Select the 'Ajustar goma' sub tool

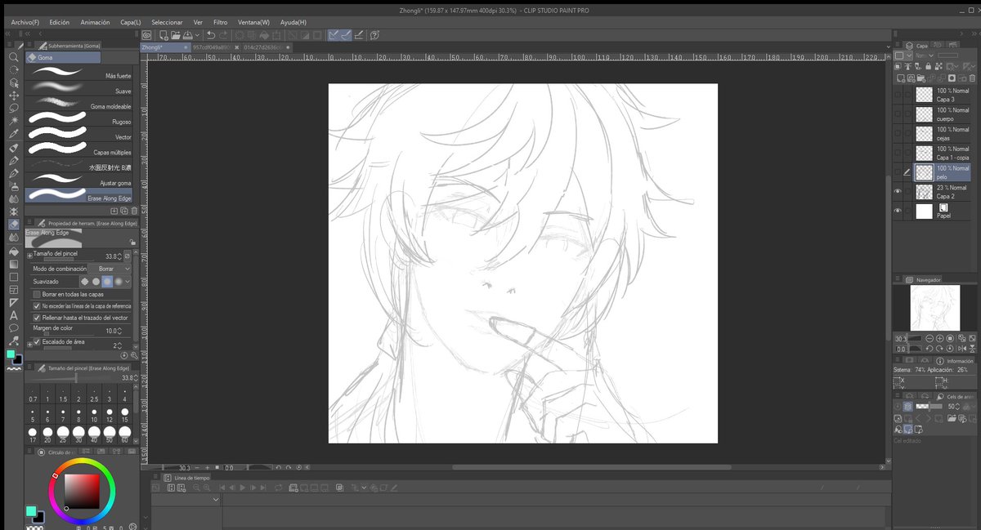pyautogui.click(x=79, y=181)
